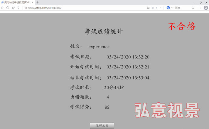The width and height of the screenshot is (209, 129).
Task: Click the end time 03/24/2020 13:53:04
Action: [x=128, y=78]
